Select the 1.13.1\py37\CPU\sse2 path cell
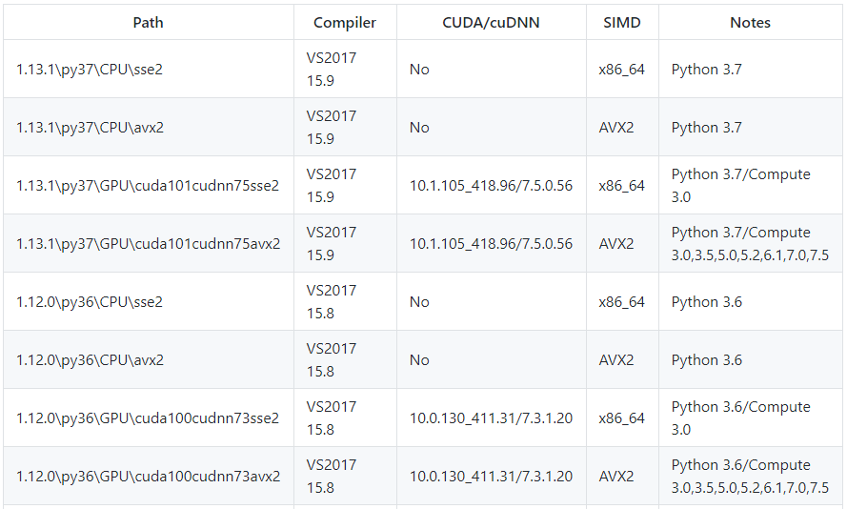The image size is (847, 509). (90, 70)
